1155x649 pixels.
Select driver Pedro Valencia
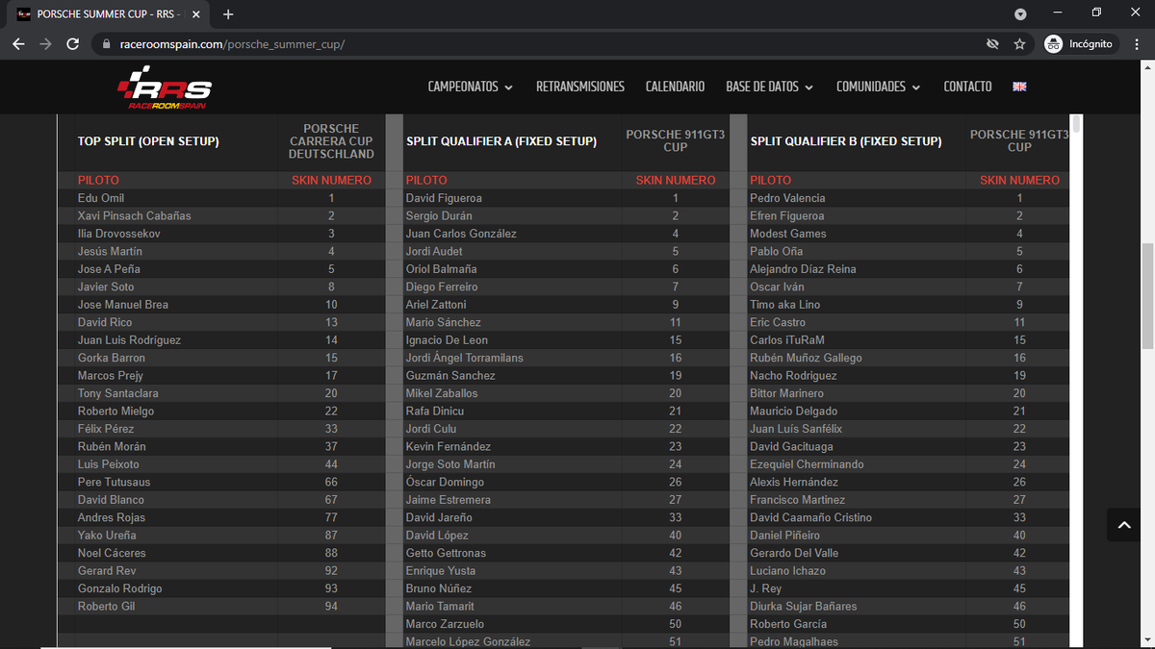tap(787, 198)
